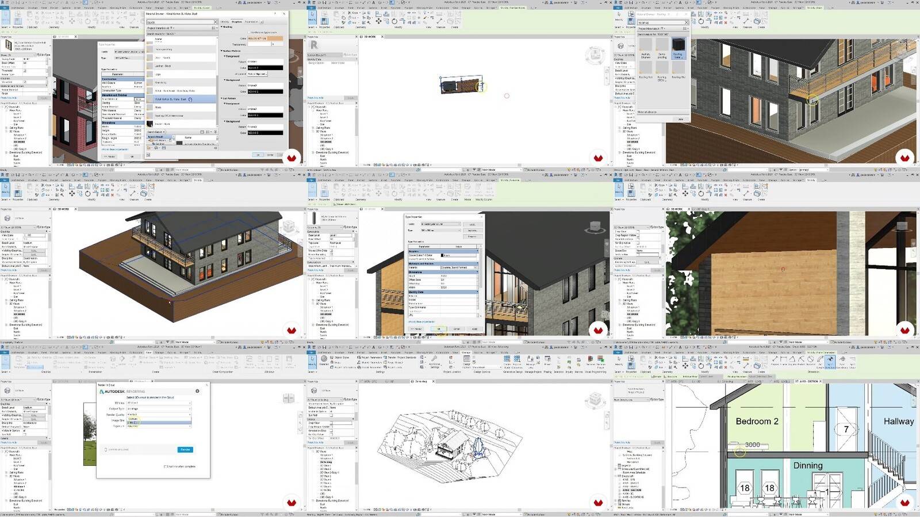This screenshot has height=517, width=920.
Task: Open the Output Type dropdown in the Render dialog
Action: click(159, 408)
